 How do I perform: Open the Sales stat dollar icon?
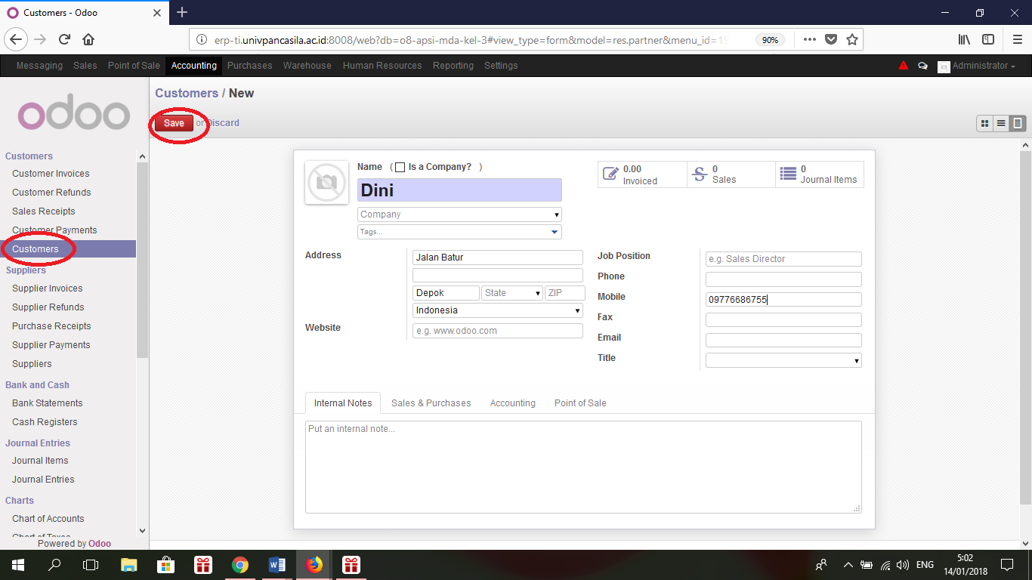point(700,174)
